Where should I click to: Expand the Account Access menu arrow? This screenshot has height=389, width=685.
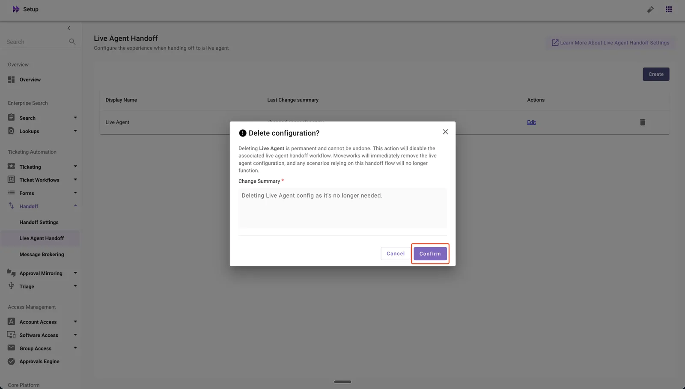pyautogui.click(x=75, y=321)
